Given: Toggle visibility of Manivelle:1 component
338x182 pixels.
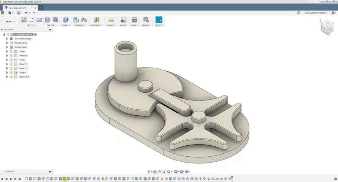Looking at the screenshot, I should point(11,77).
